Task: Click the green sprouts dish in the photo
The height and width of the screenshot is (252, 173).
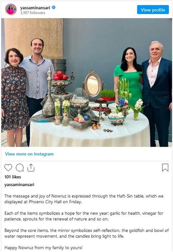Action: [x=108, y=95]
